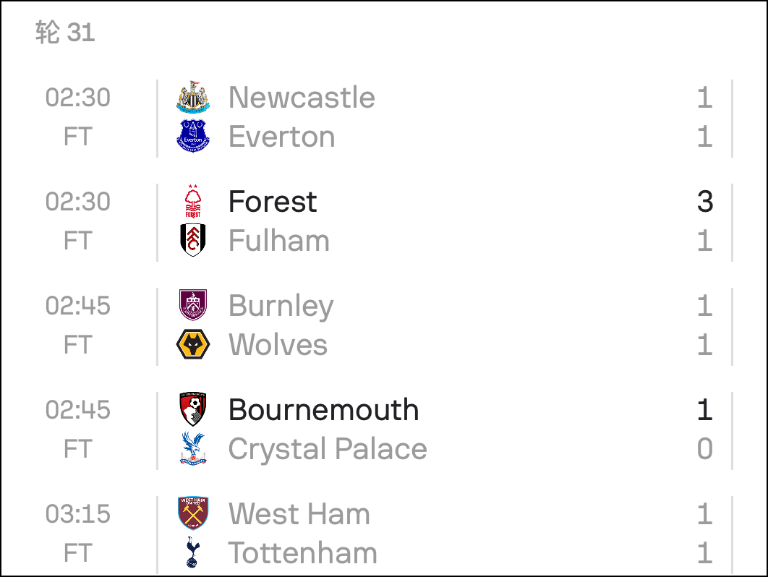Select the Bournemouth team name
The image size is (768, 577).
click(324, 409)
